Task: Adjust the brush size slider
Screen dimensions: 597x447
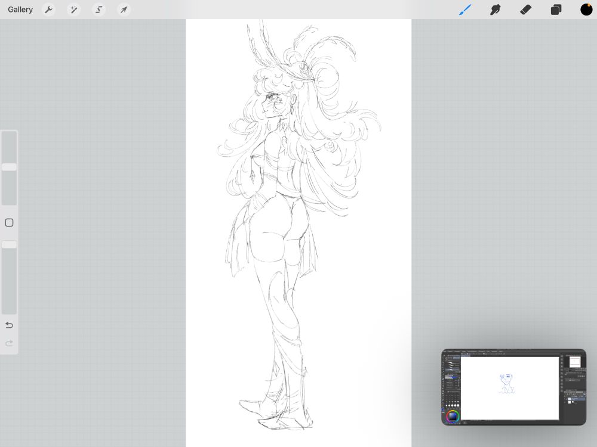Action: click(x=9, y=167)
